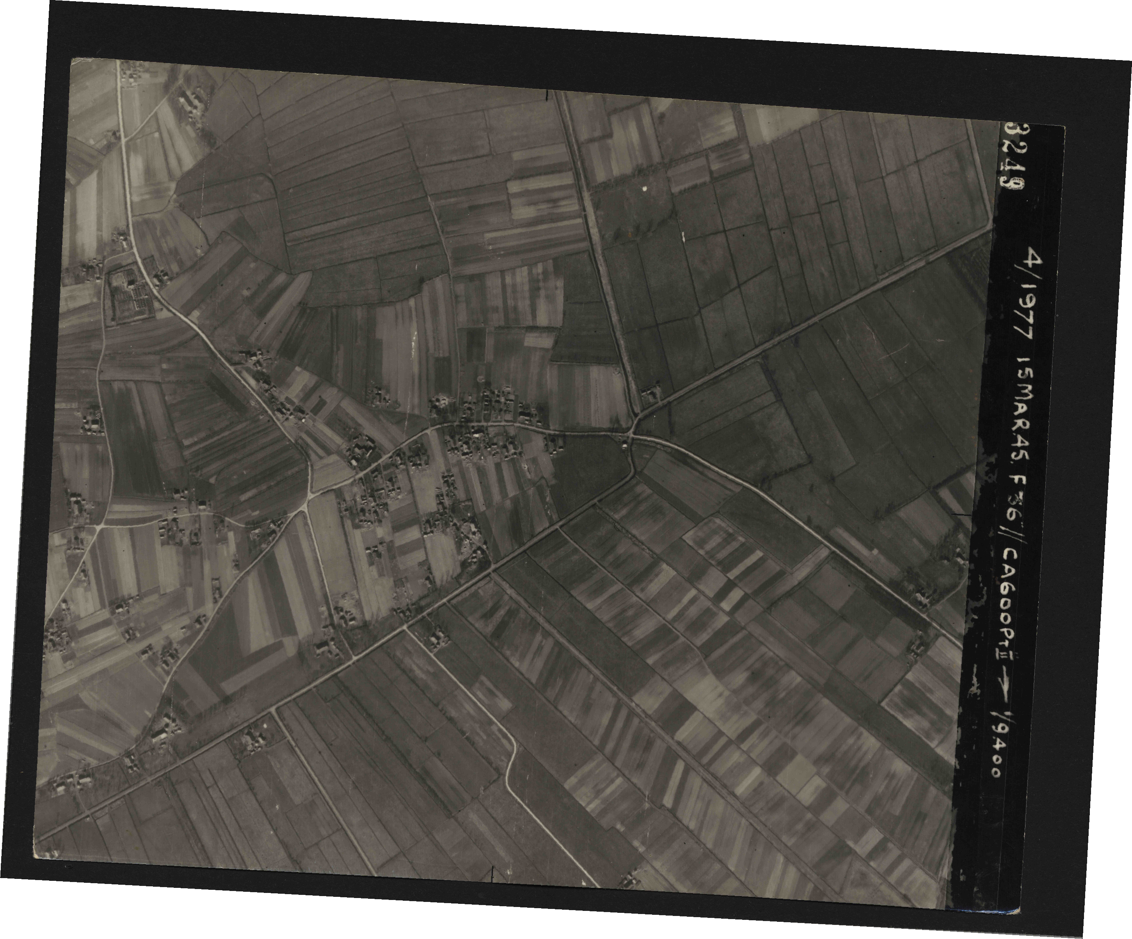The height and width of the screenshot is (939, 1132).
Task: Click the five-way road junction right of village
Action: [632, 434]
